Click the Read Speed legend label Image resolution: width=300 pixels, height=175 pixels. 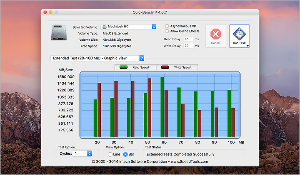(x=141, y=67)
